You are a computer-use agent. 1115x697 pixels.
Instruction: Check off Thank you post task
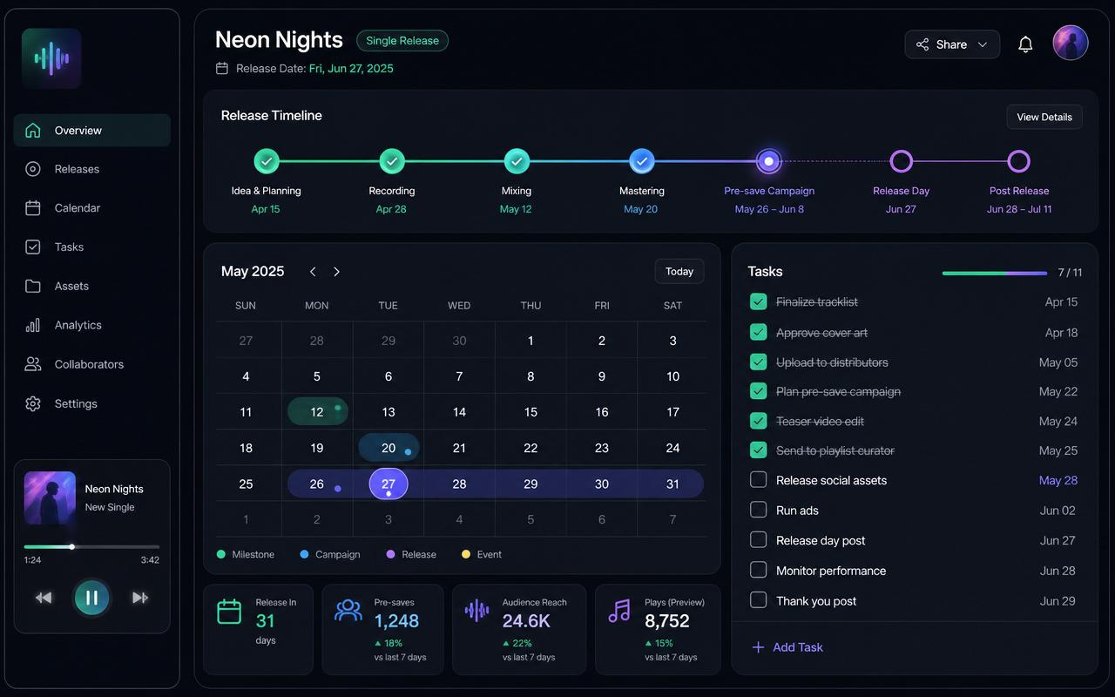point(758,600)
